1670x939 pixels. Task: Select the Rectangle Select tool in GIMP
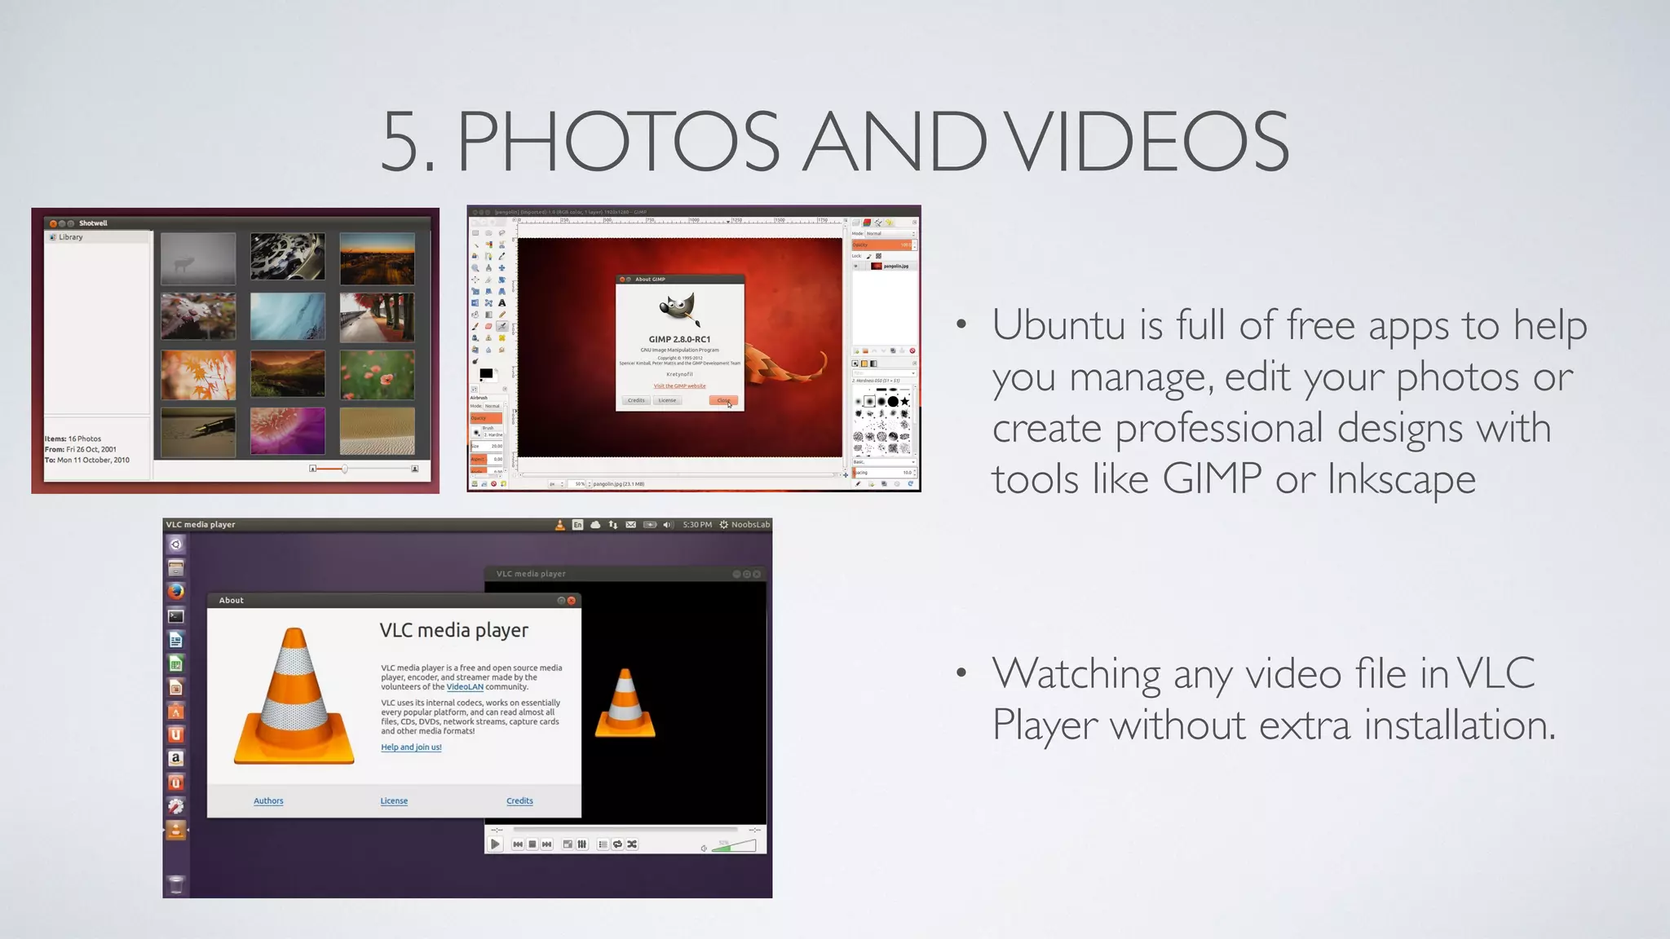click(x=475, y=233)
